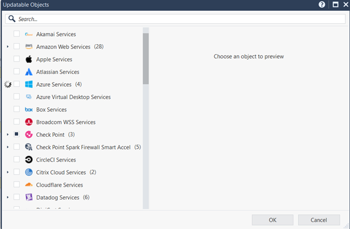This screenshot has width=350, height=229.
Task: Select the Cloudflare Services row text
Action: 59,185
